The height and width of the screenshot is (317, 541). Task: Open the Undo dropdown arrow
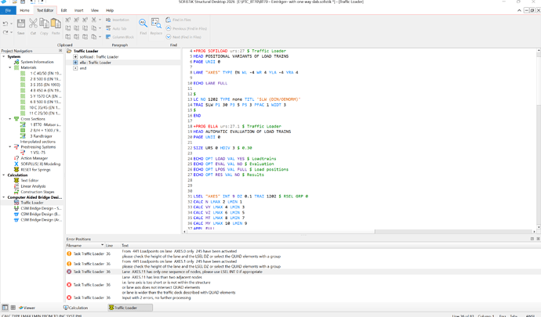click(11, 23)
